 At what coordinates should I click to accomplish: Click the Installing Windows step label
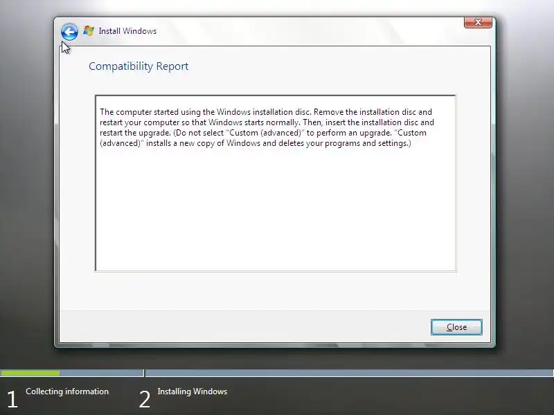[x=193, y=391]
